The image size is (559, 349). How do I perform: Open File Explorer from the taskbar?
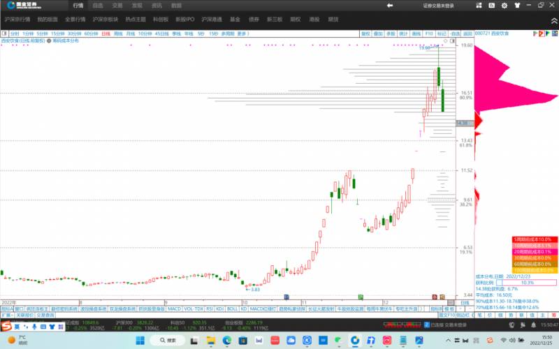(x=210, y=341)
